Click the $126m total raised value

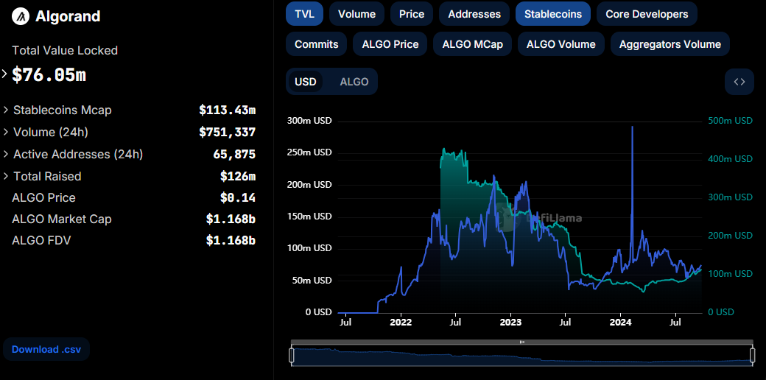pos(238,176)
